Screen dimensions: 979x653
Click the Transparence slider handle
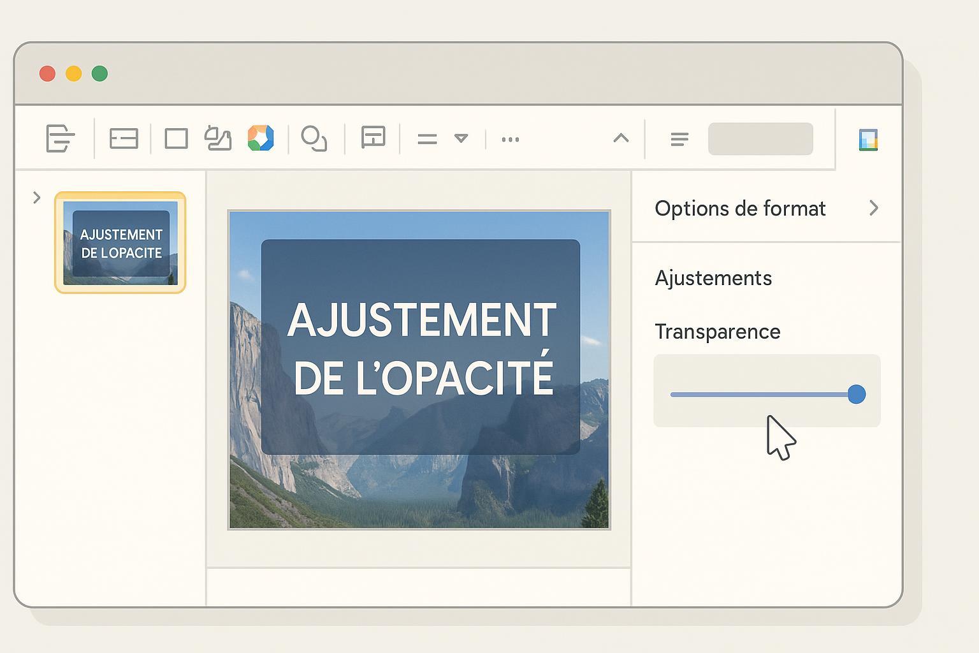coord(857,394)
